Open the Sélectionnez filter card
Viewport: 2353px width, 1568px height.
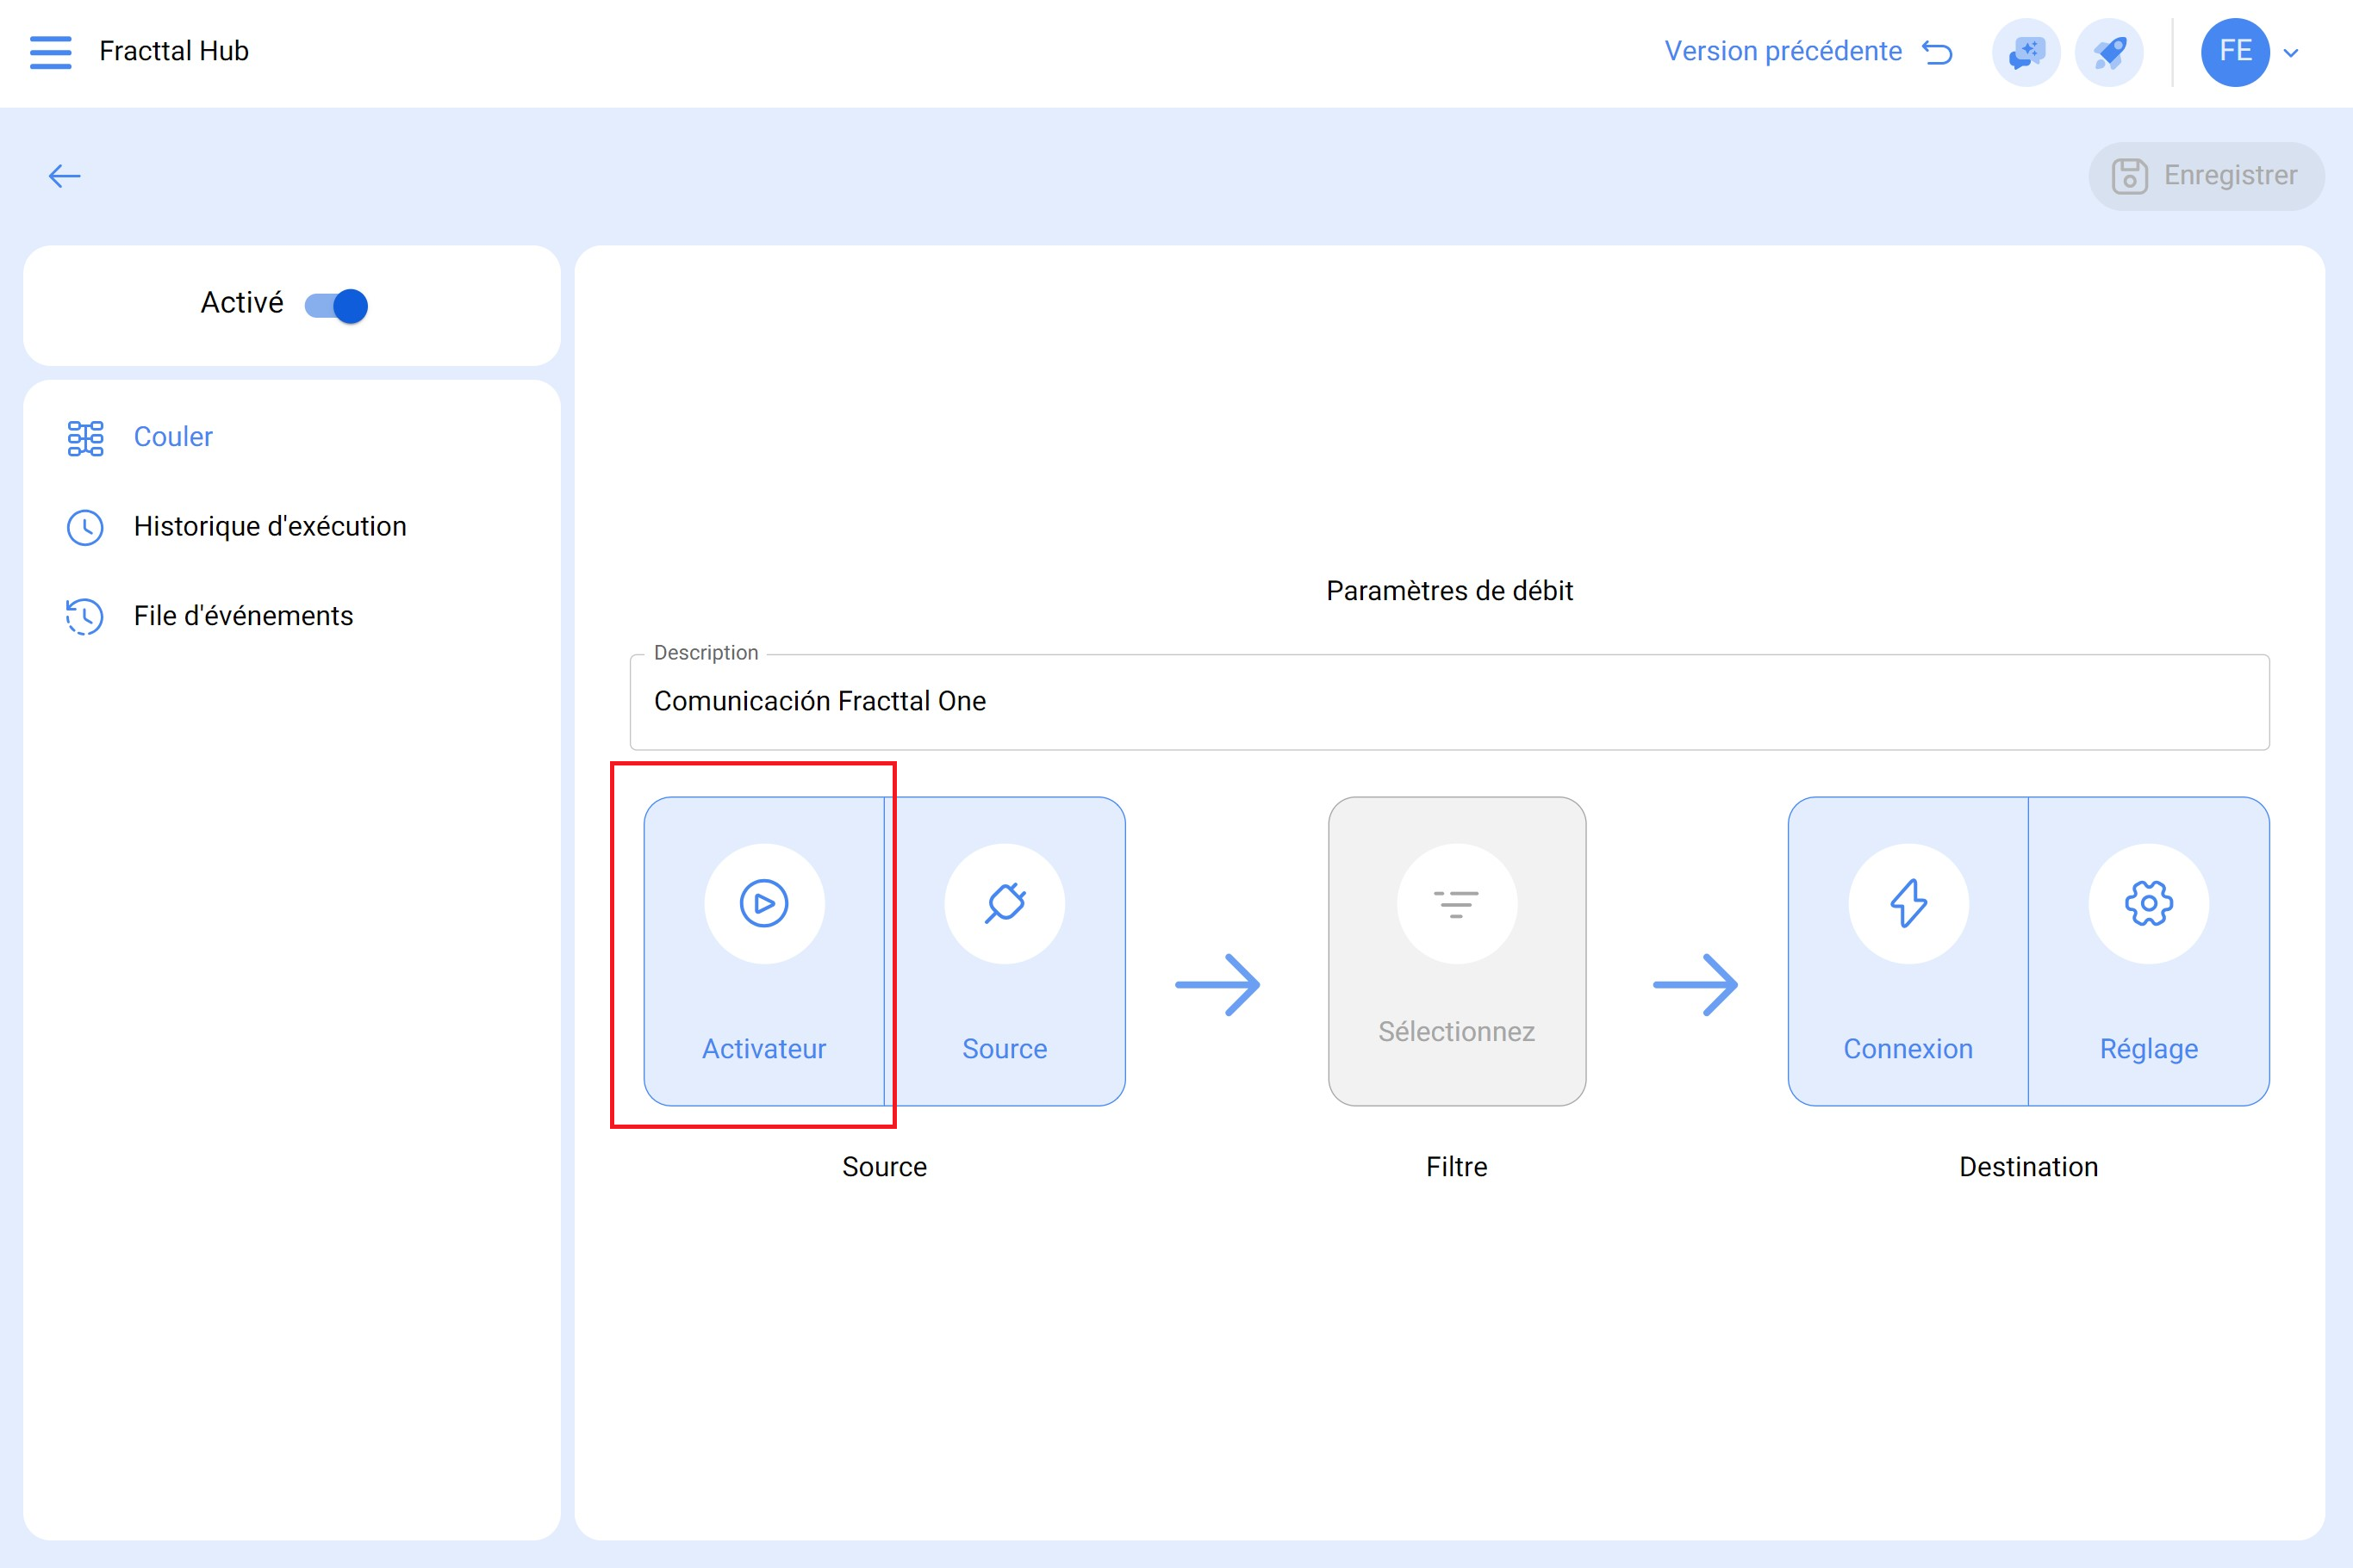pyautogui.click(x=1457, y=951)
